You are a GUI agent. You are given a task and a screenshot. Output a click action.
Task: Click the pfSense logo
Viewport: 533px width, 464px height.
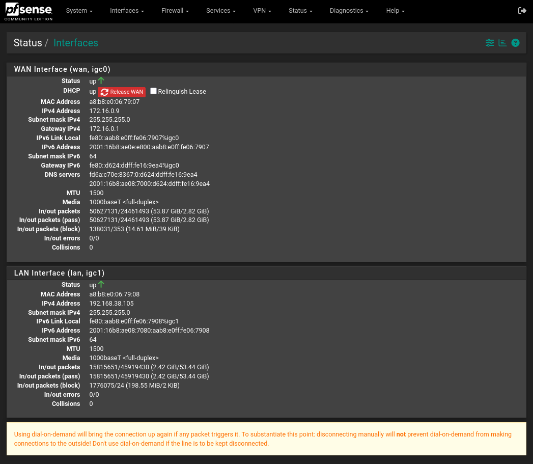[x=29, y=11]
